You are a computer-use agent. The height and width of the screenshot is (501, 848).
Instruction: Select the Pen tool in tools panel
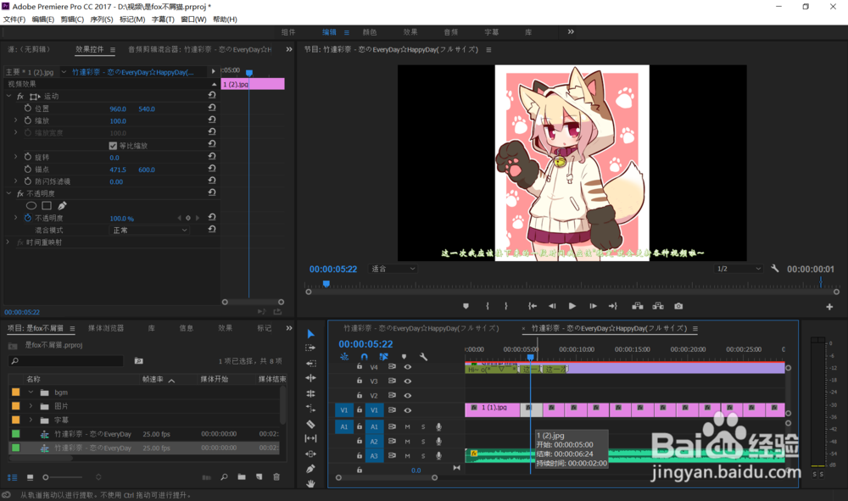coord(310,469)
